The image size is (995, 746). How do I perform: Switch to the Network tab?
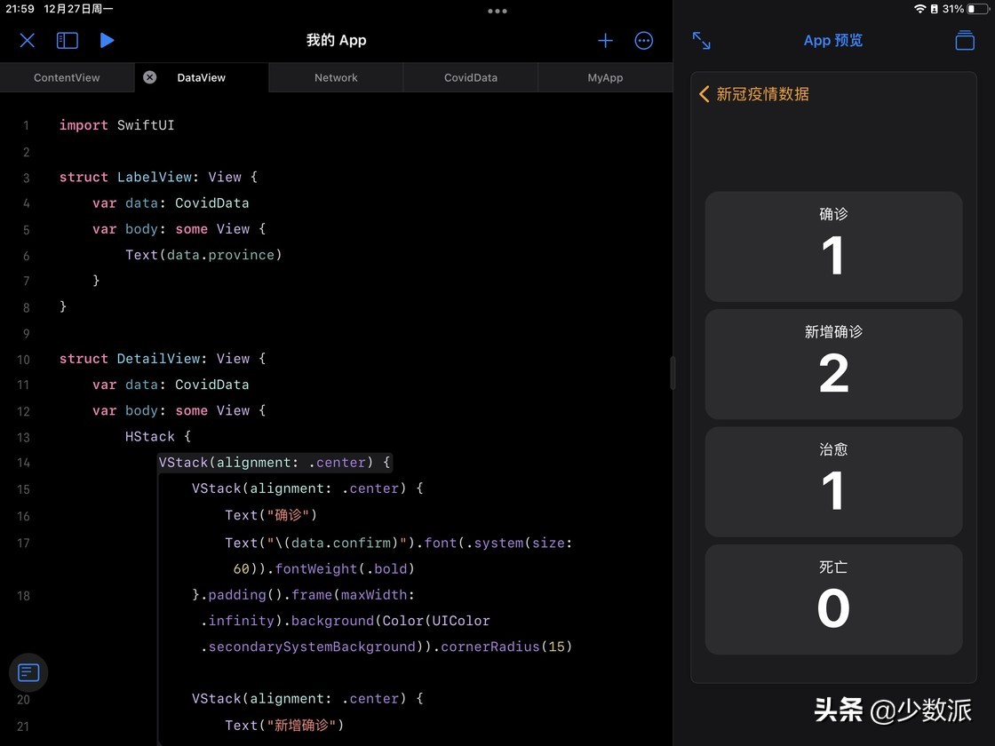[336, 77]
